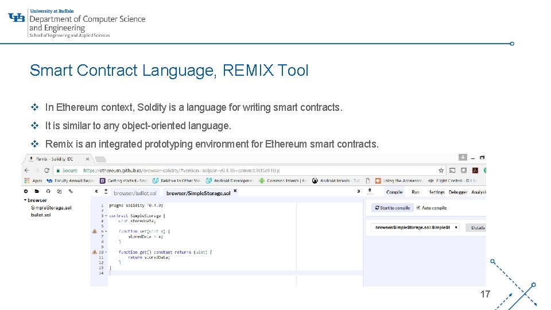Select browser/SimpleStorage.sol editor tab

point(198,193)
